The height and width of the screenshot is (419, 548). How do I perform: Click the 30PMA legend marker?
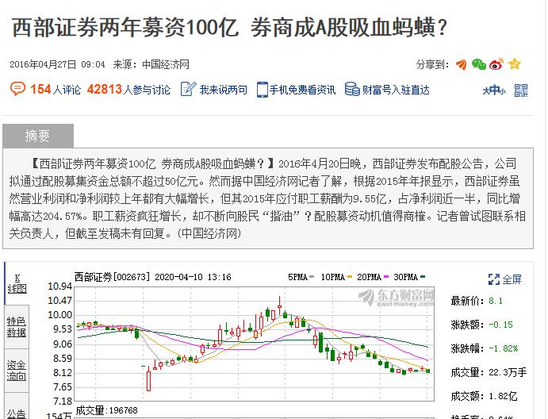[x=423, y=277]
